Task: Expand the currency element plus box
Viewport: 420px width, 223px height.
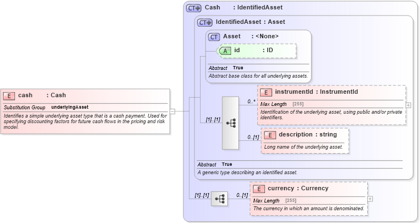Action: pyautogui.click(x=370, y=199)
